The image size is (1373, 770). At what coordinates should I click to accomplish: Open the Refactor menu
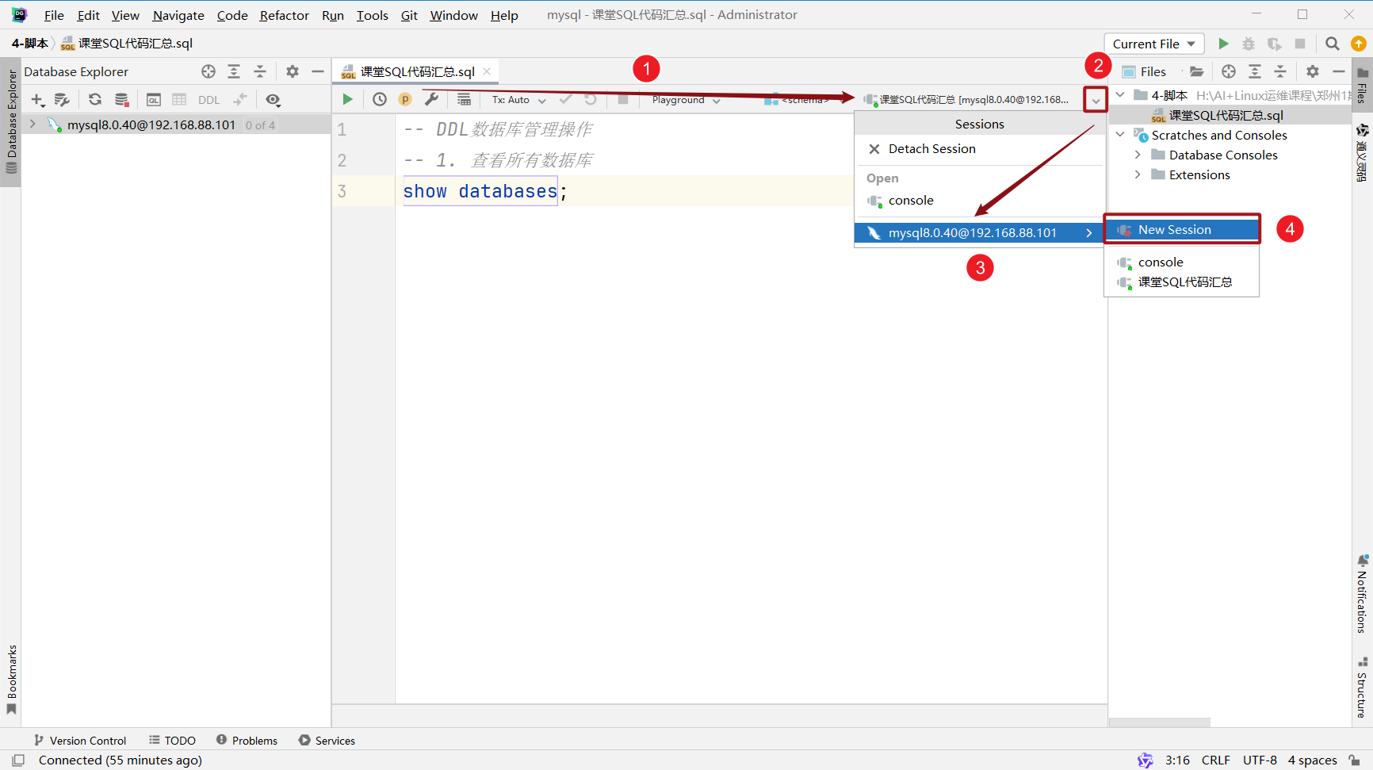click(284, 15)
